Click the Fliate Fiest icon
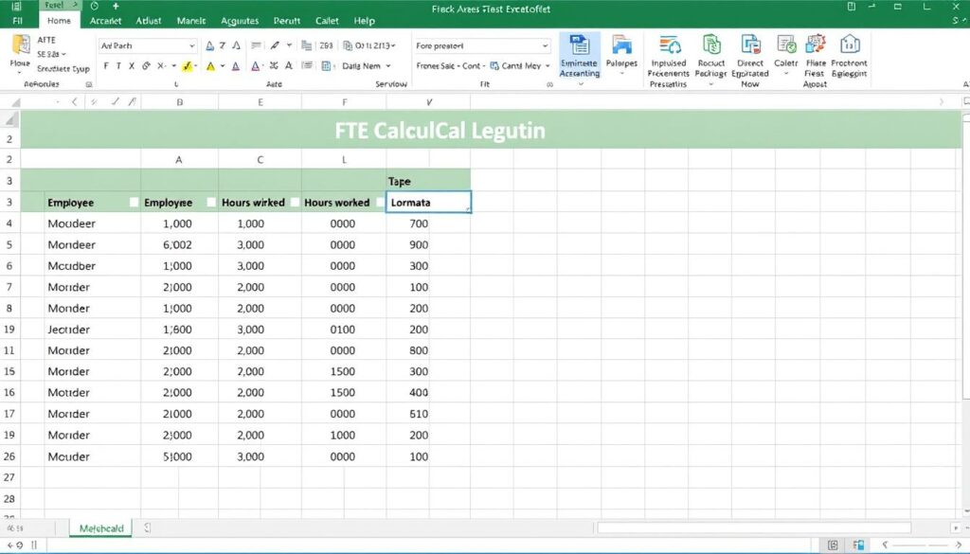 tap(816, 45)
